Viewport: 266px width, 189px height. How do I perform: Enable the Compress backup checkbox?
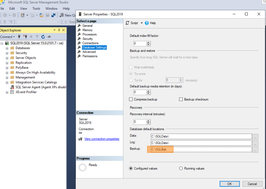[x=131, y=99]
